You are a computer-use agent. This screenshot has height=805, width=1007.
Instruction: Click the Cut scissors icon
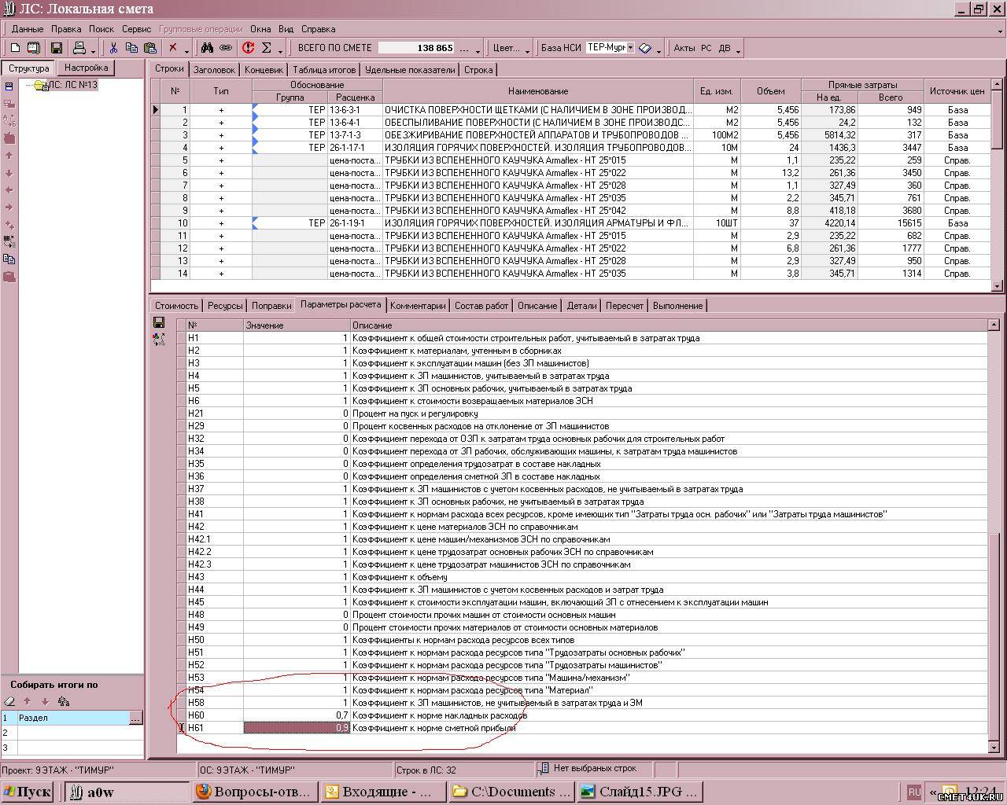pos(113,48)
